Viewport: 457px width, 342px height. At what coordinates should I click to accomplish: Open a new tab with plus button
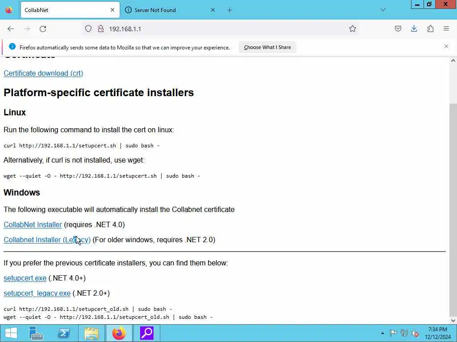(229, 10)
